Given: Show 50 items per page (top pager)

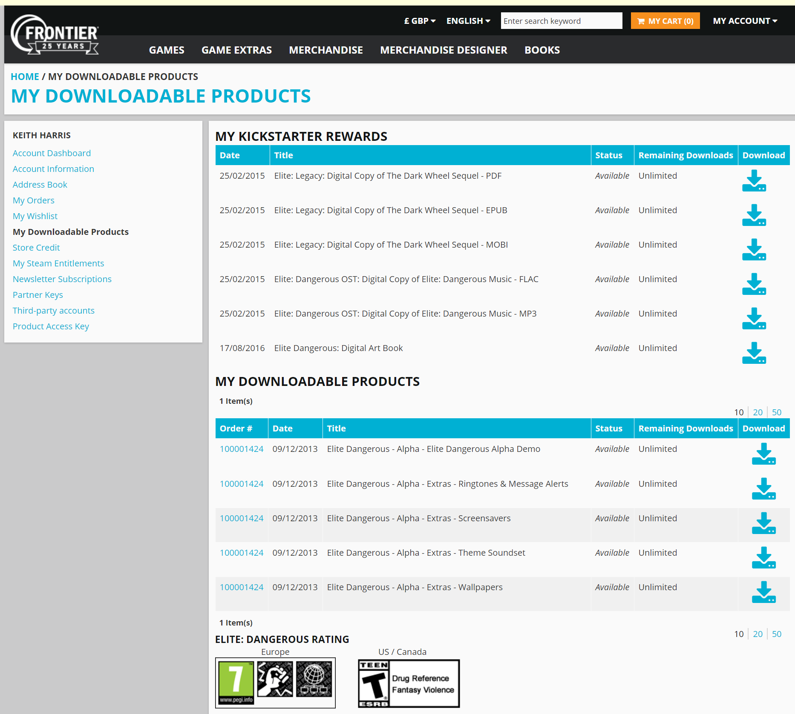Looking at the screenshot, I should pos(776,412).
